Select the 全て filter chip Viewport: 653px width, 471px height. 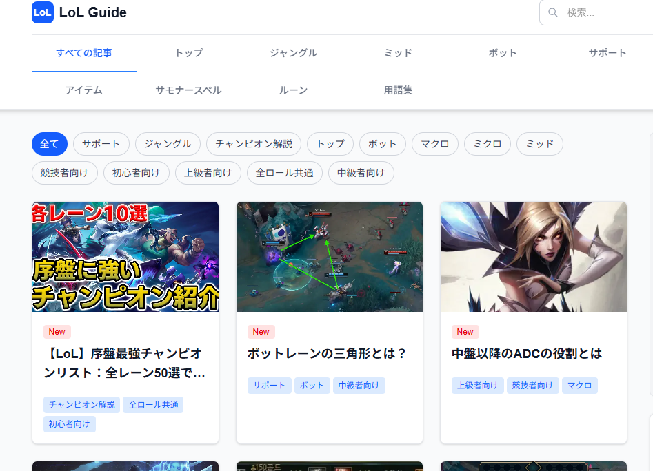click(50, 144)
